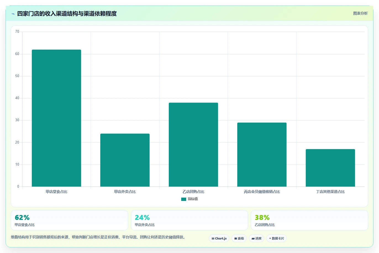Click the y-axis value 20

pos(17,142)
